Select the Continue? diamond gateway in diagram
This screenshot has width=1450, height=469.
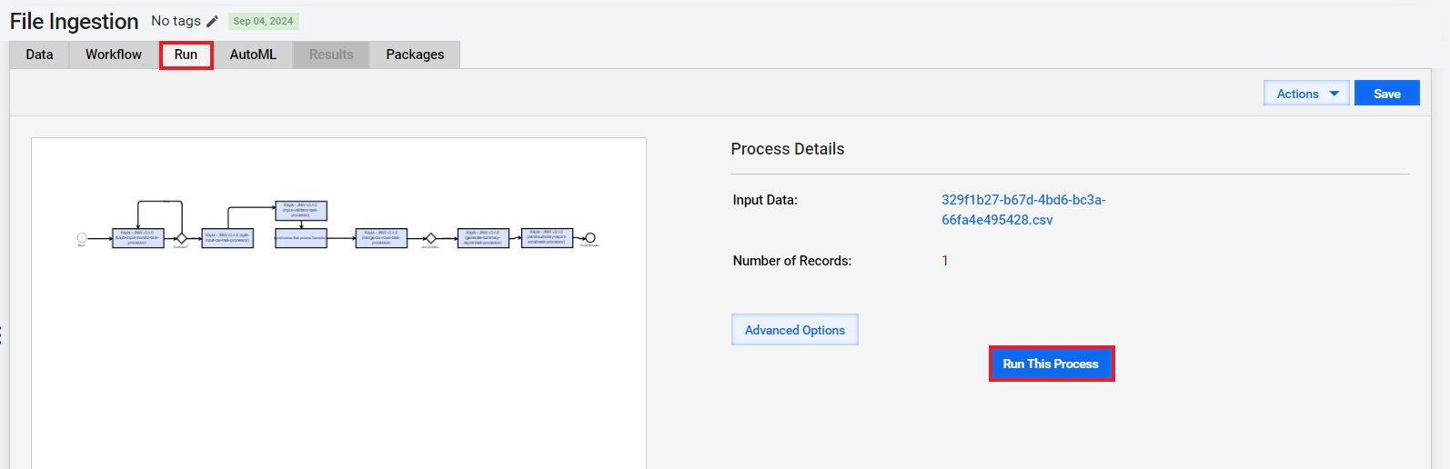(181, 238)
